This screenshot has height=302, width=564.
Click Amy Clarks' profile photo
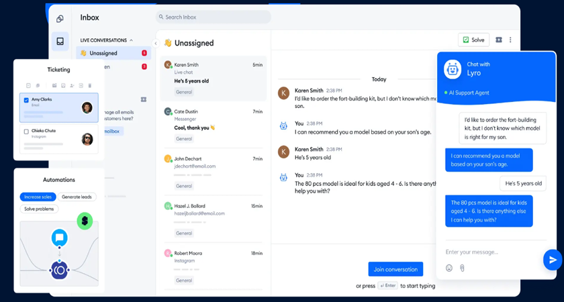tap(87, 107)
